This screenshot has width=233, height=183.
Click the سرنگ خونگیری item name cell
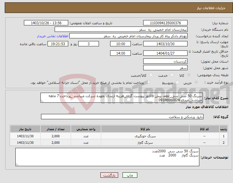[x=145, y=136]
